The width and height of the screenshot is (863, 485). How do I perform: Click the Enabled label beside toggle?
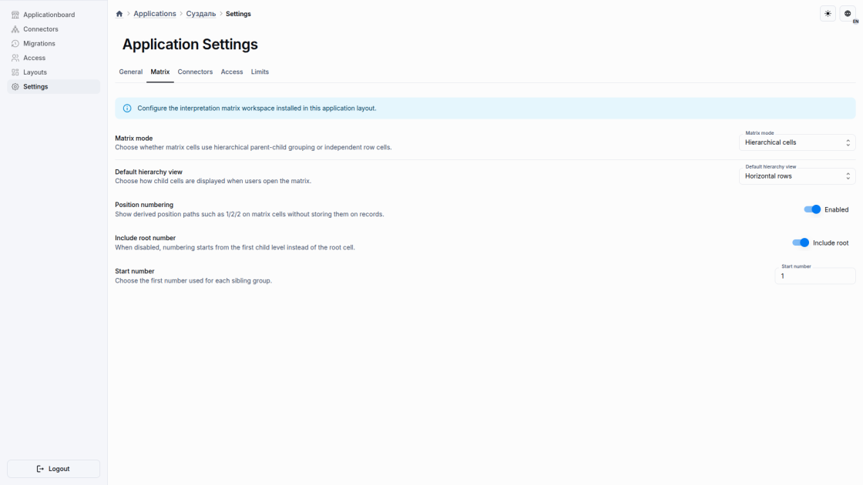pos(836,209)
